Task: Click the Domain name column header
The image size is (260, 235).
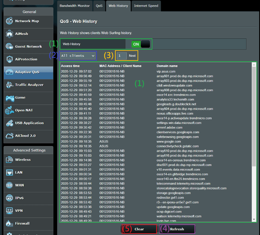Action: click(167, 66)
